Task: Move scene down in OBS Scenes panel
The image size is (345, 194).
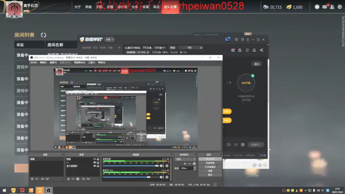Action: [47, 179]
